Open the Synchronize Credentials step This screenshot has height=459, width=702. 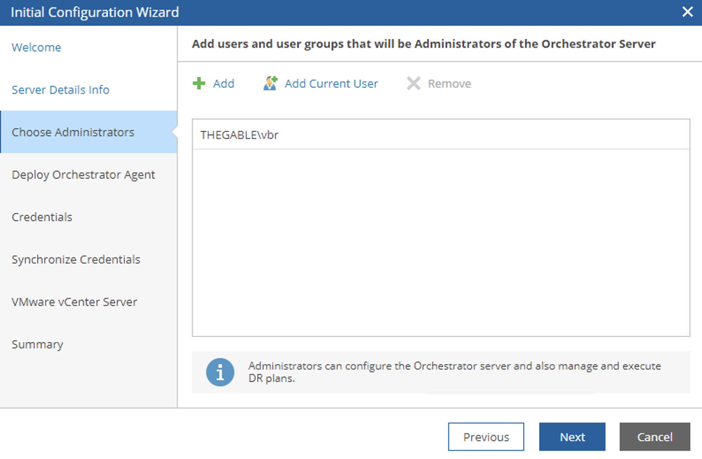[x=76, y=260]
